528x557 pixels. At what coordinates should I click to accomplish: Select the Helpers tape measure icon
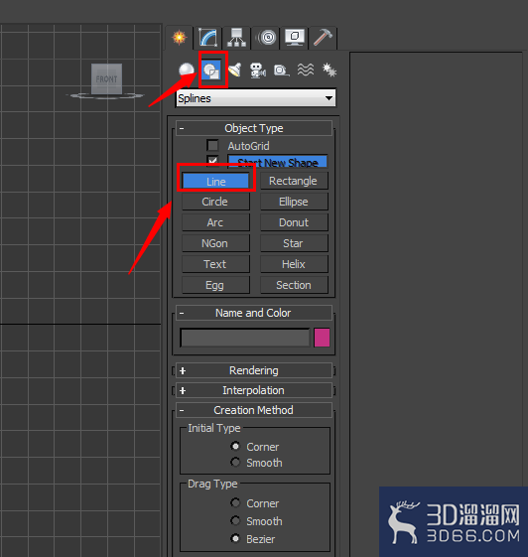(282, 70)
